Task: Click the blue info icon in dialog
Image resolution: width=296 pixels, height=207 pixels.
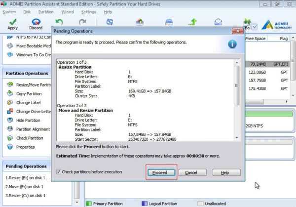Action: coord(232,44)
